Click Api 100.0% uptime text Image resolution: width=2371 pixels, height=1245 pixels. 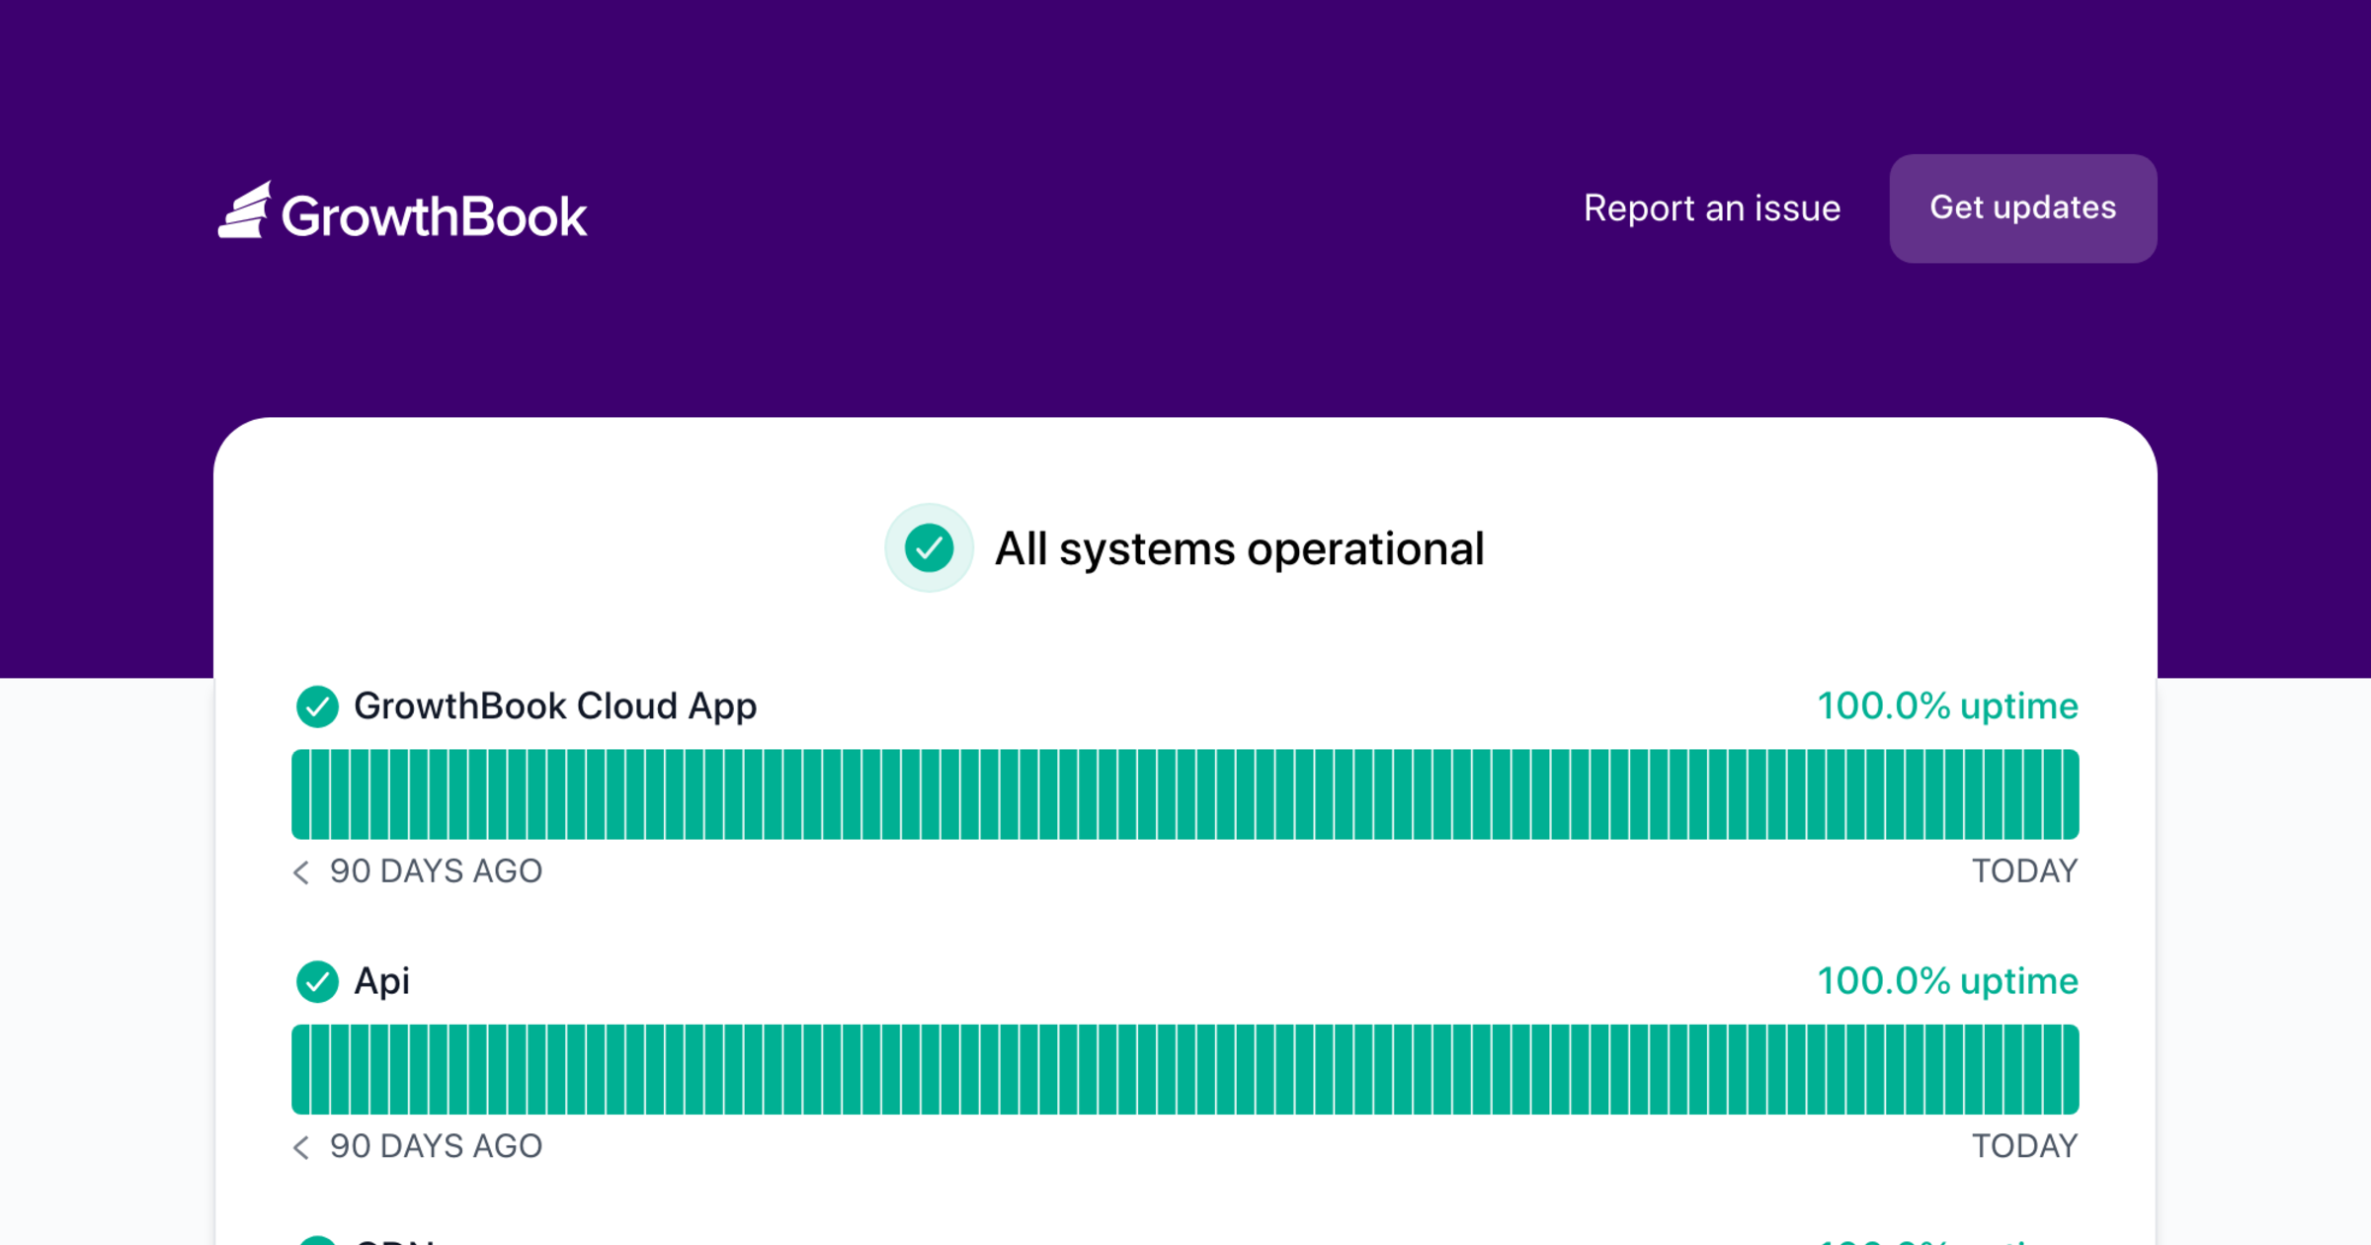point(1947,981)
